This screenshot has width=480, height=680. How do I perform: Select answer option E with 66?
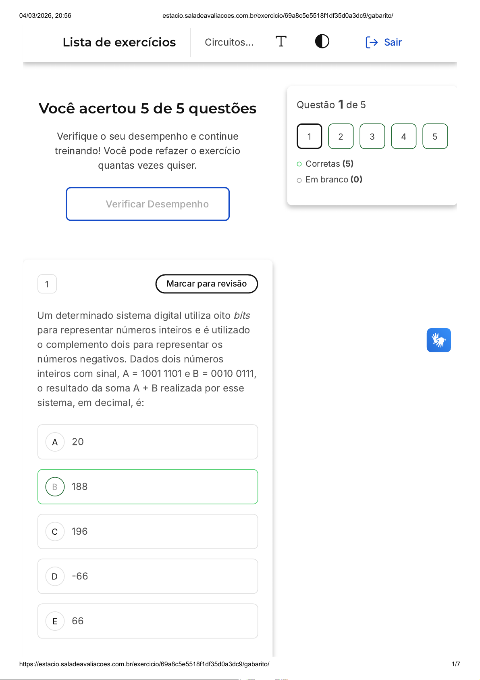148,621
